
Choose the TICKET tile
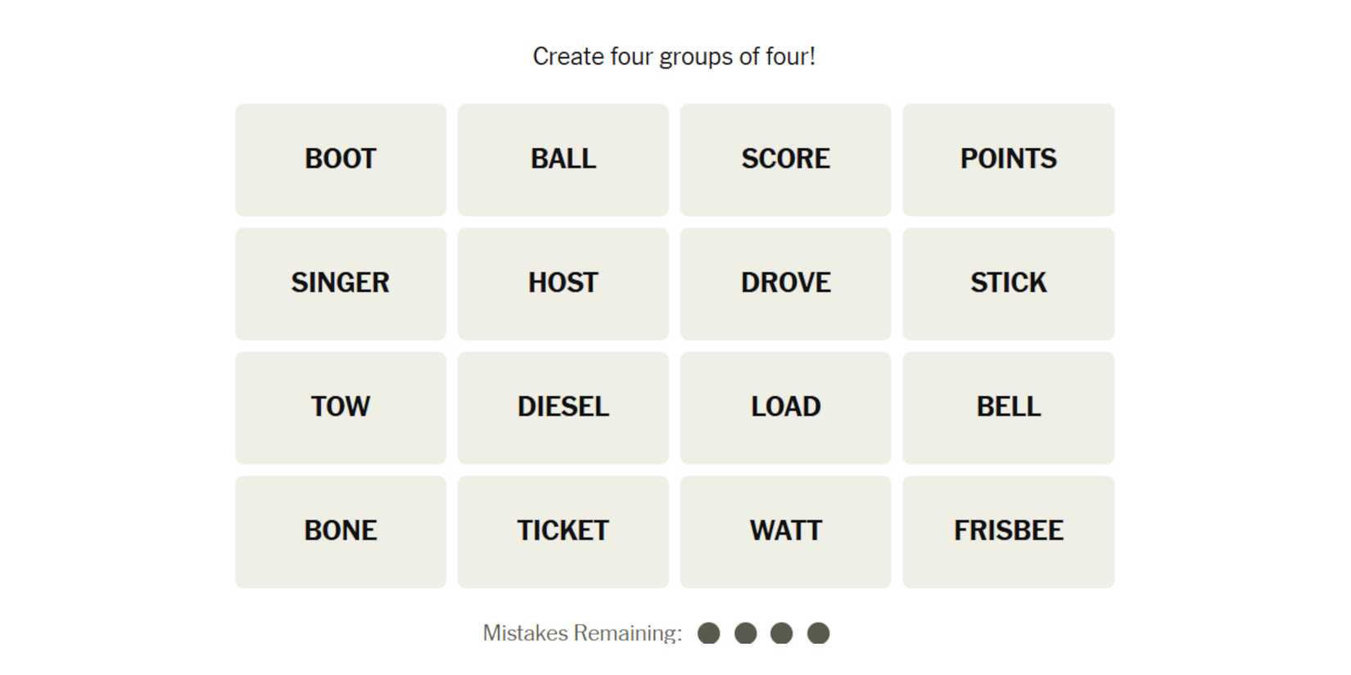563,532
